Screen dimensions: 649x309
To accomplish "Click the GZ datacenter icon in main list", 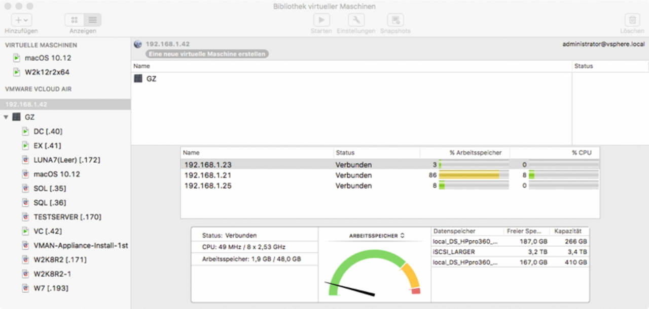I will coord(138,79).
